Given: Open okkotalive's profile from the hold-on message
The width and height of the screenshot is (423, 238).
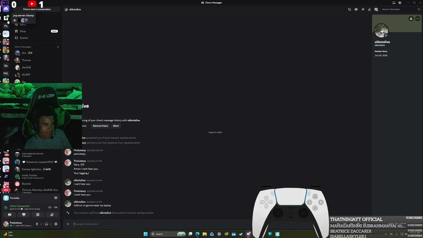Looking at the screenshot, I should 68,204.
